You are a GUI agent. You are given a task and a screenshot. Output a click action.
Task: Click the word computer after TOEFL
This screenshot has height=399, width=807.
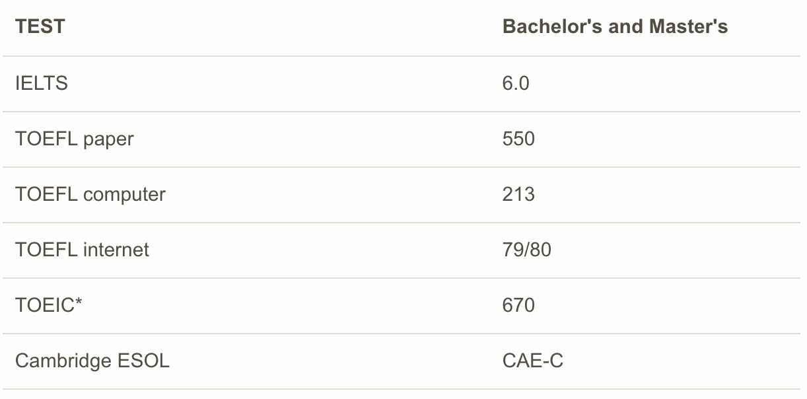[124, 195]
